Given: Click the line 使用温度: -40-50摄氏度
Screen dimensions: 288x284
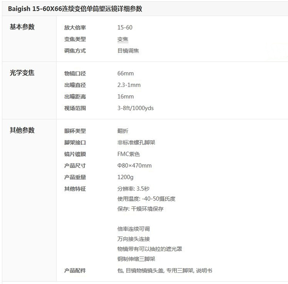Looking at the screenshot, I should coord(146,199).
